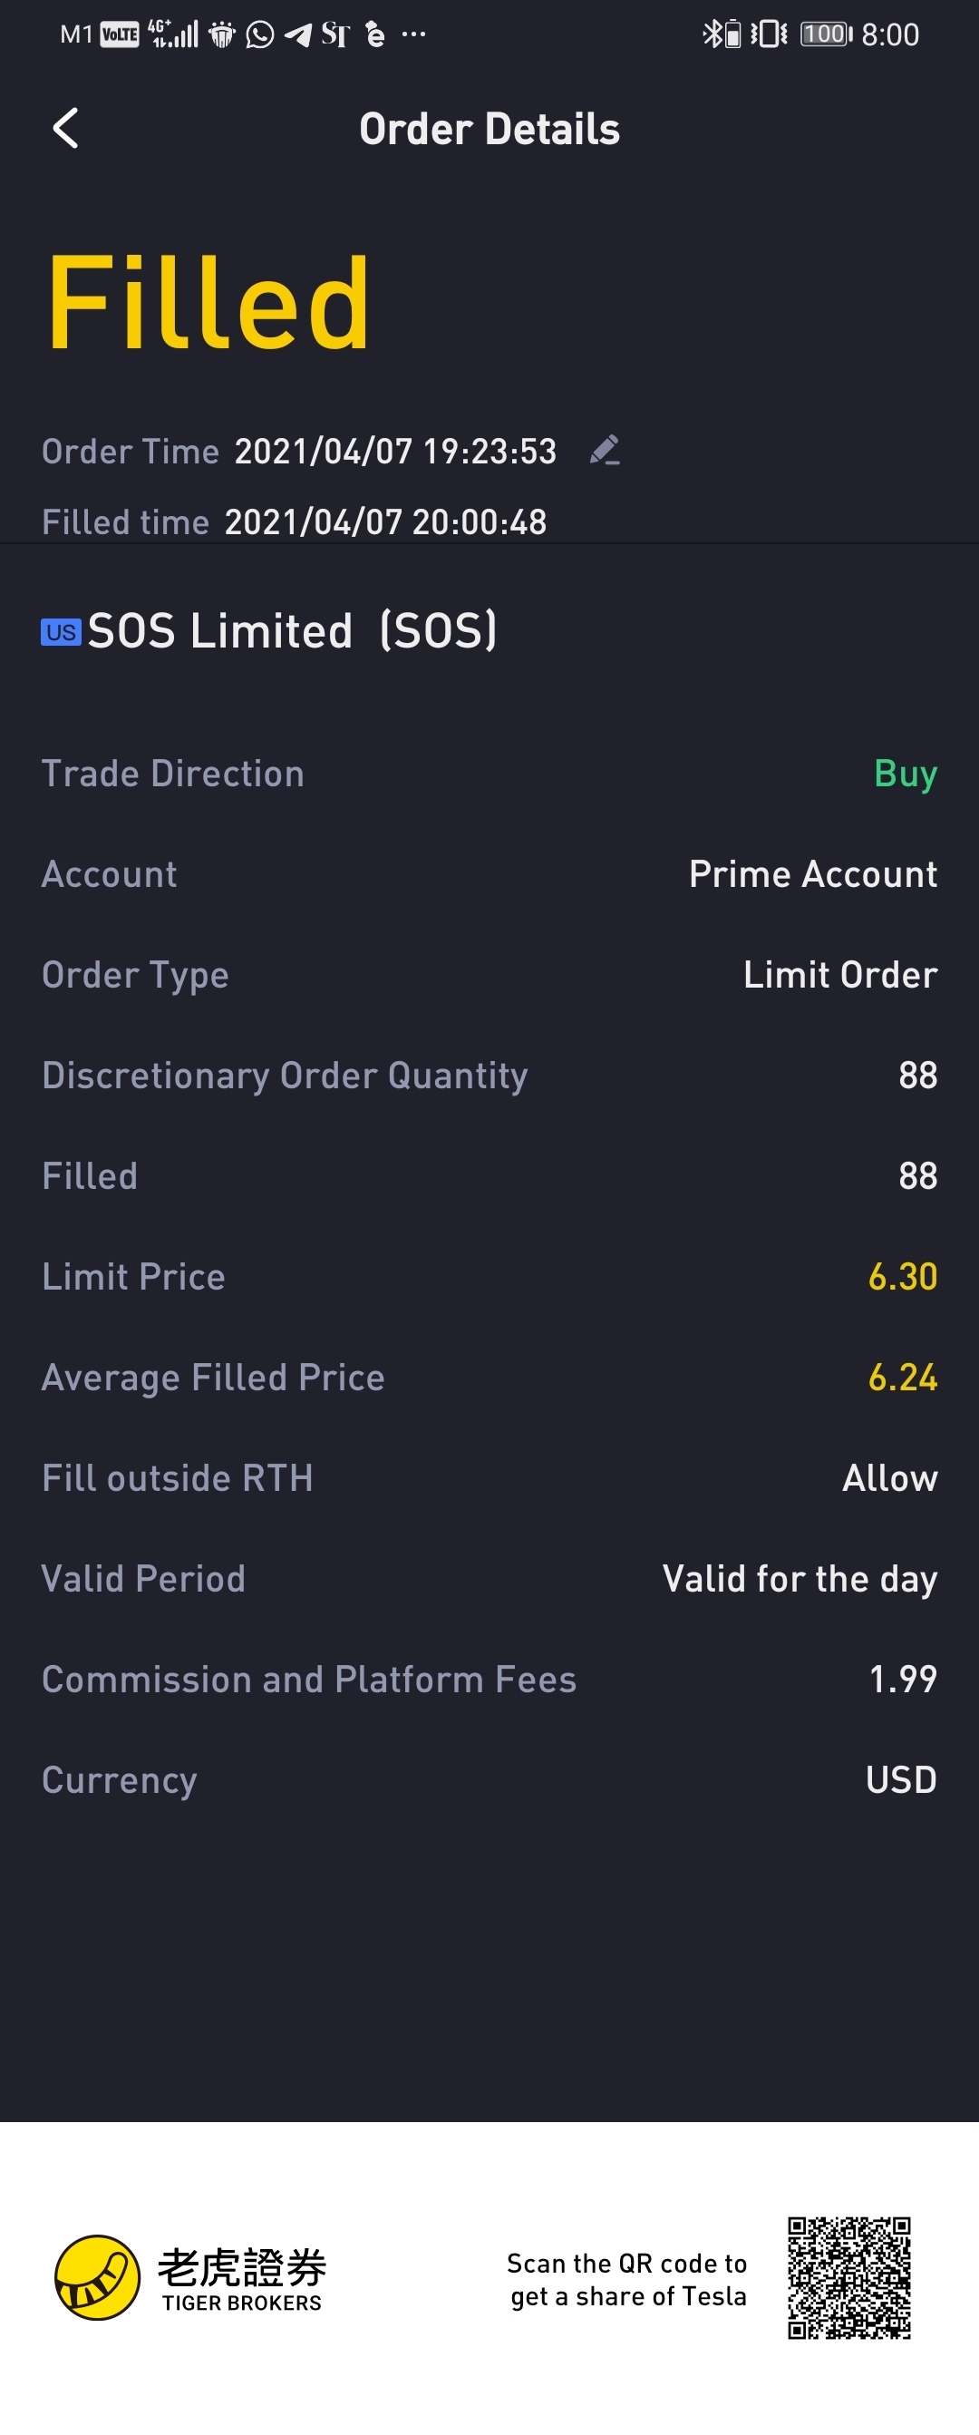Tap the 6.24 average filled price
This screenshot has height=2435, width=979.
tap(903, 1378)
